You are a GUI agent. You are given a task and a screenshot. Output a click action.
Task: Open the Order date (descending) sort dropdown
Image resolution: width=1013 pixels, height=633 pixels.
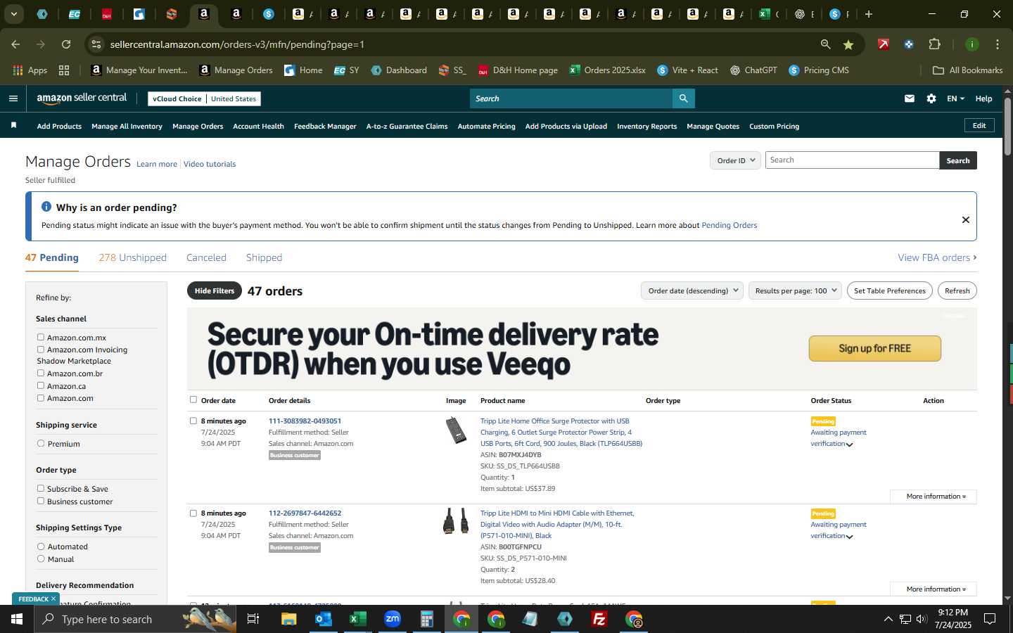pyautogui.click(x=692, y=290)
